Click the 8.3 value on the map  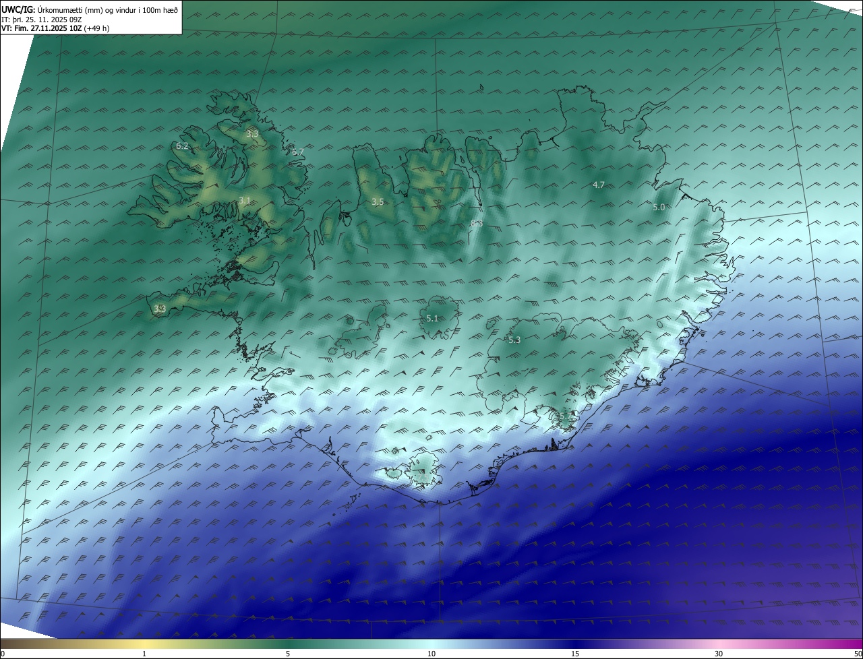coord(477,223)
